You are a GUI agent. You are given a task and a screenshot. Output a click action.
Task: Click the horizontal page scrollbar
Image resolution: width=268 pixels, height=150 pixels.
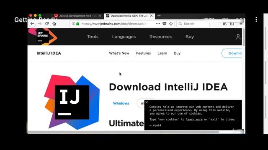(x=124, y=132)
